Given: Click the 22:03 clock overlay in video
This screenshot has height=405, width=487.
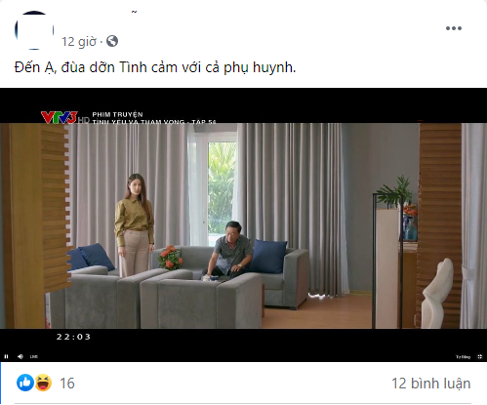Looking at the screenshot, I should tap(73, 337).
